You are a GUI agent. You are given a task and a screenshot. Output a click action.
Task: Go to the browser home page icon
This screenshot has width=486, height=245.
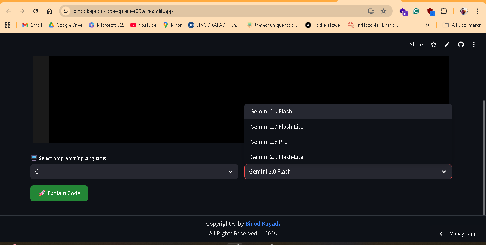[x=49, y=11]
